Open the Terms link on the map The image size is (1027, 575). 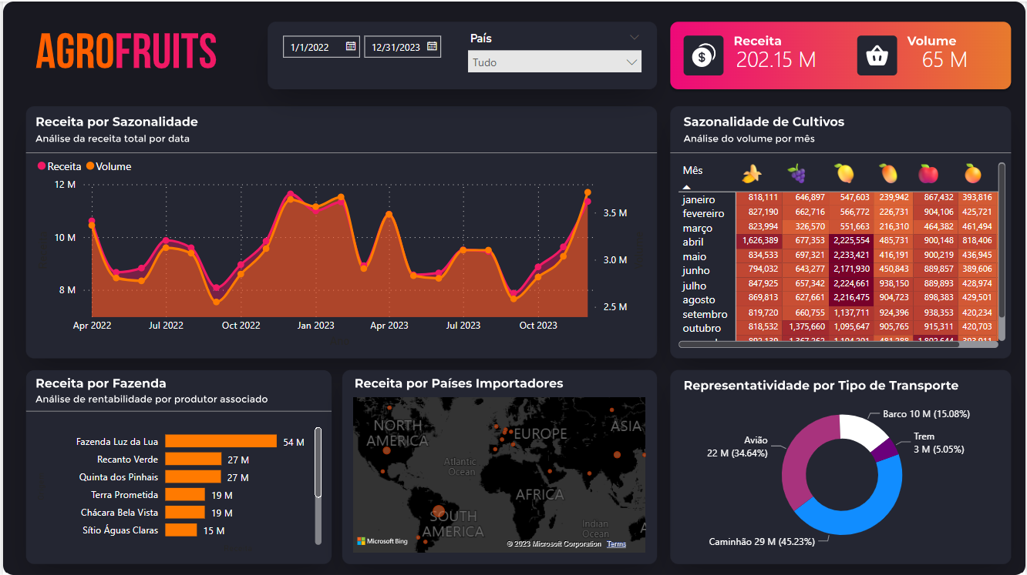click(617, 543)
